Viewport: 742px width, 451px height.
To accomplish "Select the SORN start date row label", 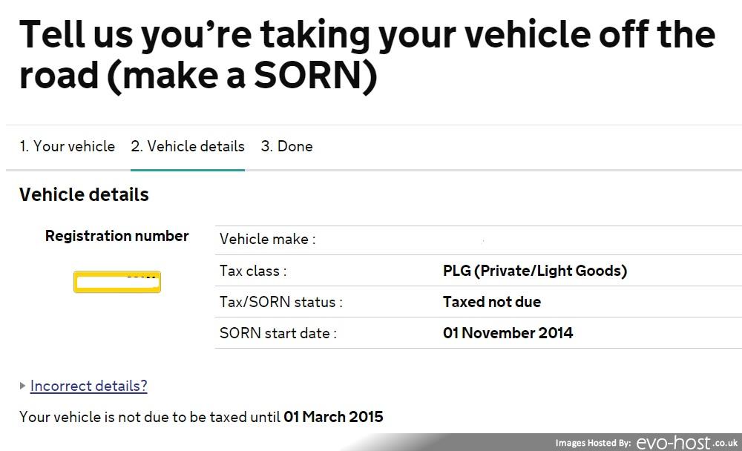I will click(278, 333).
